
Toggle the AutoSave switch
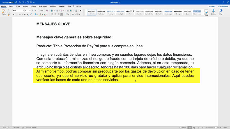tap(11, 2)
